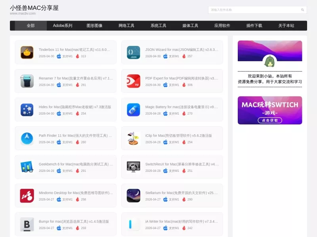The image size is (317, 237).
Task: Click the MAC玩转SWTICH game banner
Action: click(x=270, y=110)
